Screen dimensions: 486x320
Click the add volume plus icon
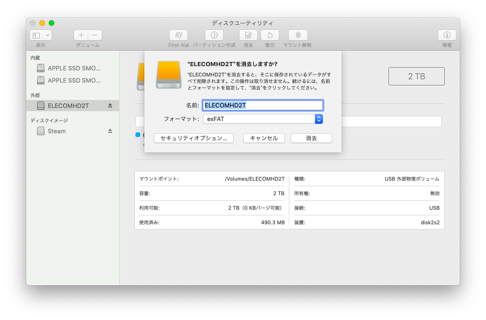click(x=81, y=35)
